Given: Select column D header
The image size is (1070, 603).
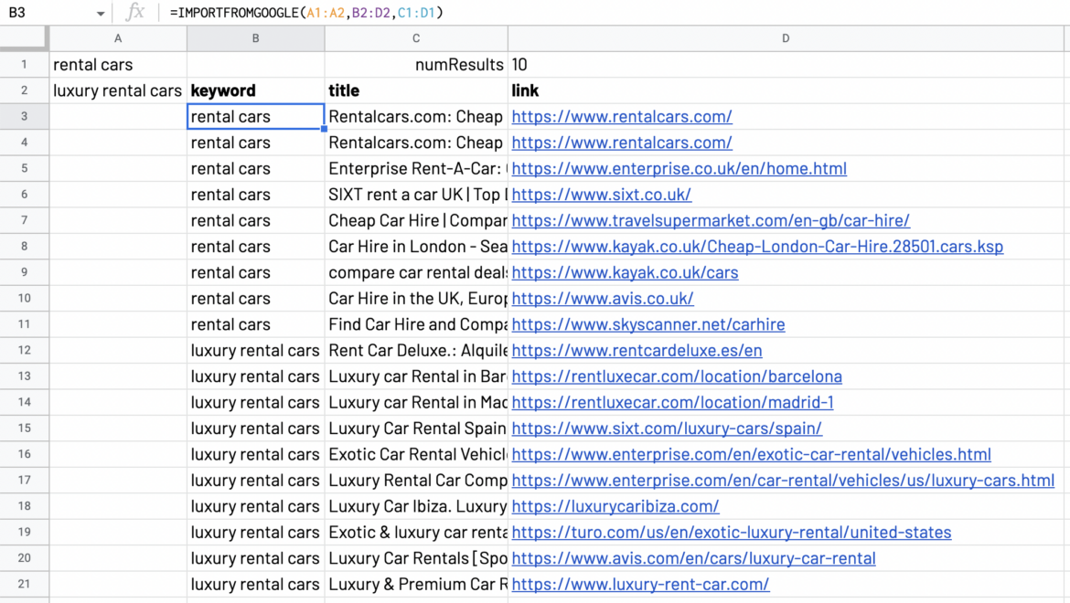Looking at the screenshot, I should [785, 37].
